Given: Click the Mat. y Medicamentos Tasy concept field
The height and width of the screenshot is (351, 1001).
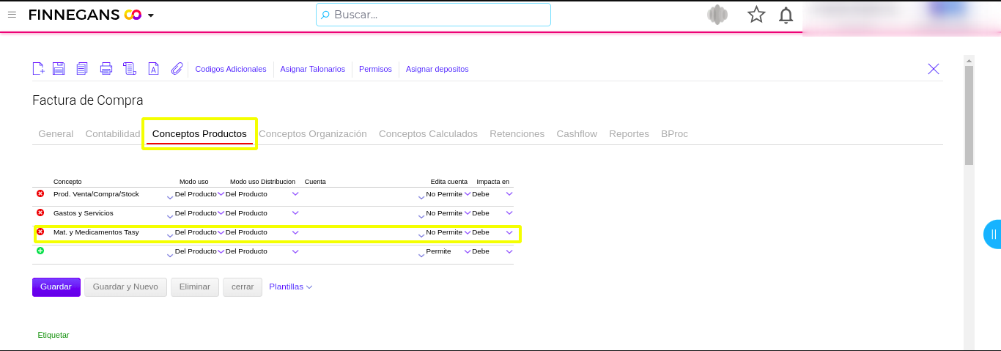Looking at the screenshot, I should pos(108,232).
